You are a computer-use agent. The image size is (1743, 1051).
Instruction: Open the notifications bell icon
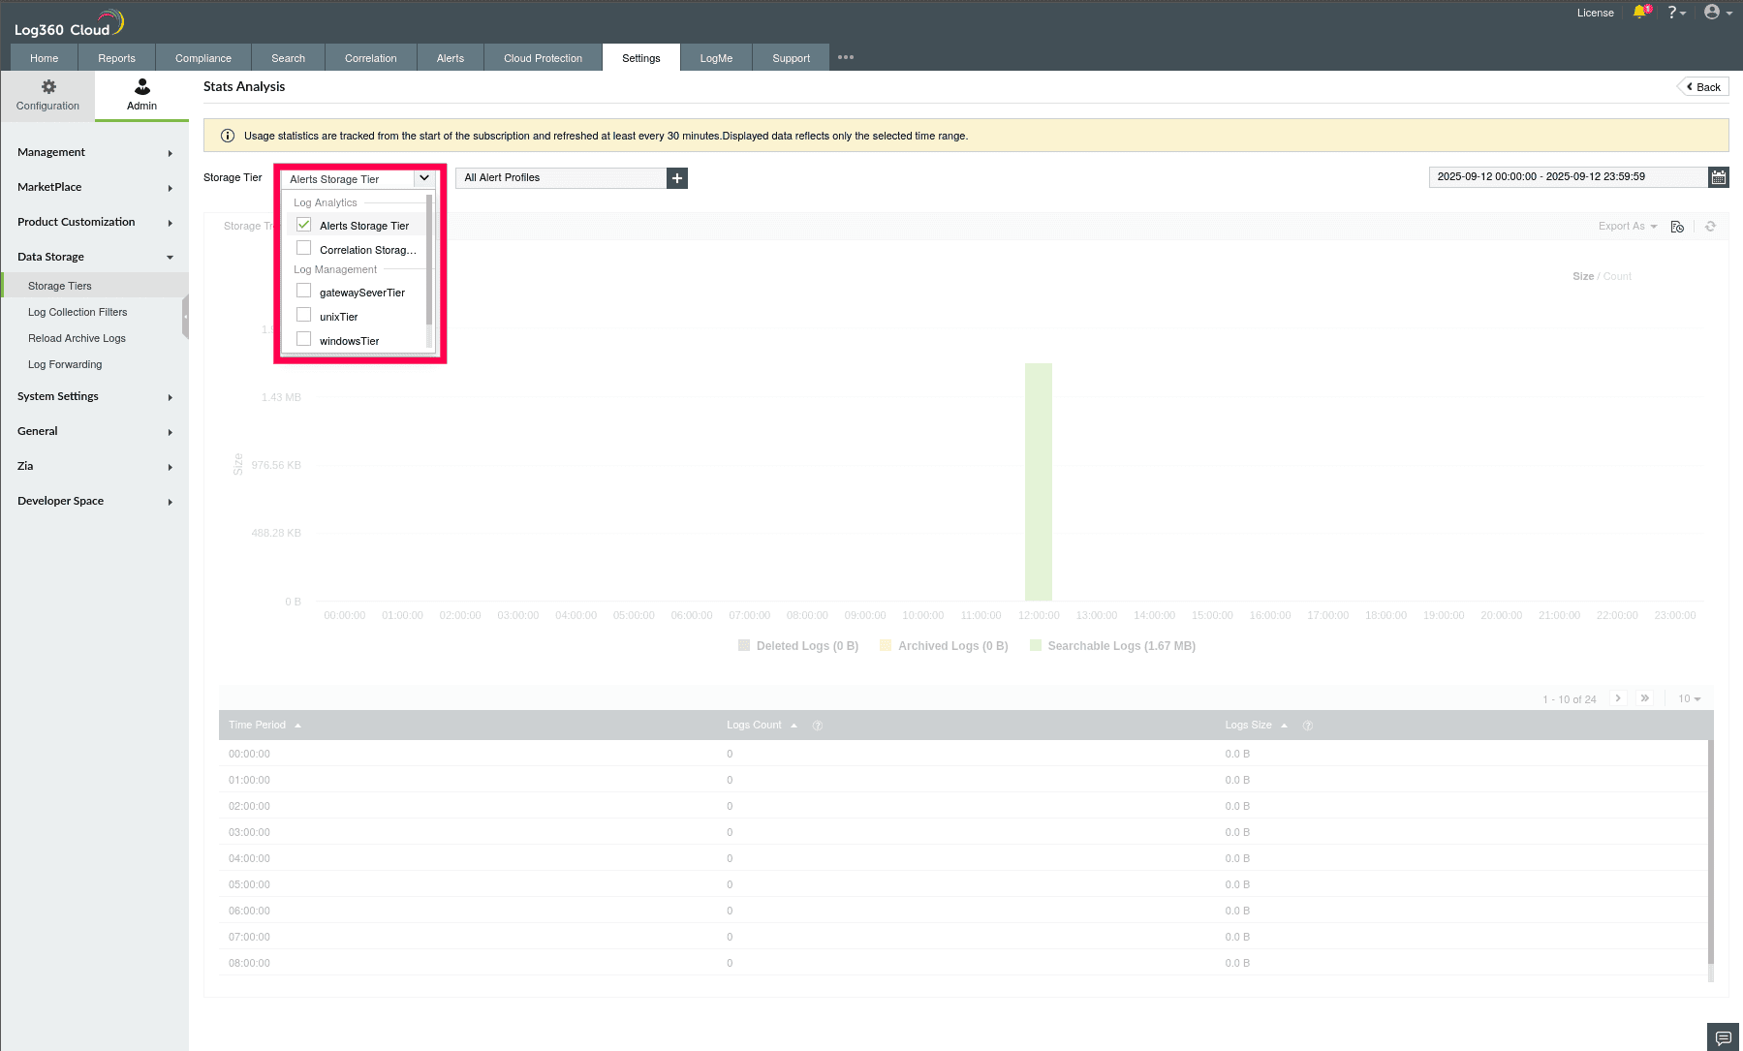click(x=1640, y=13)
